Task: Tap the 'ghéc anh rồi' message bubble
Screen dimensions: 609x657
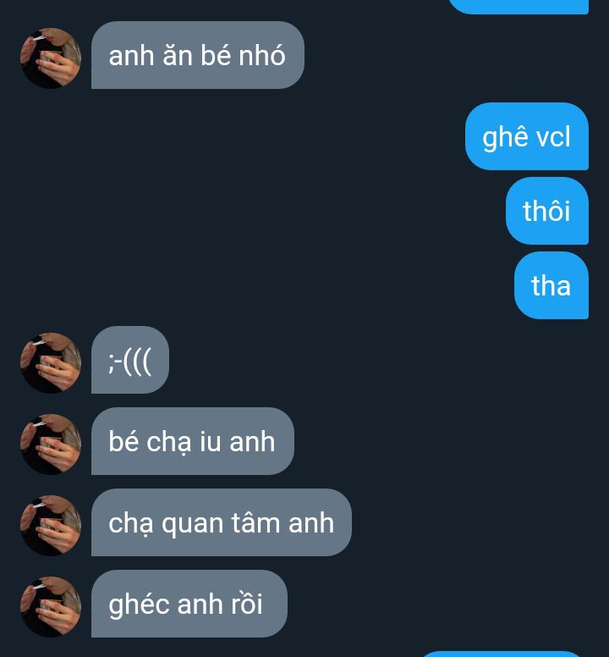Action: (189, 604)
